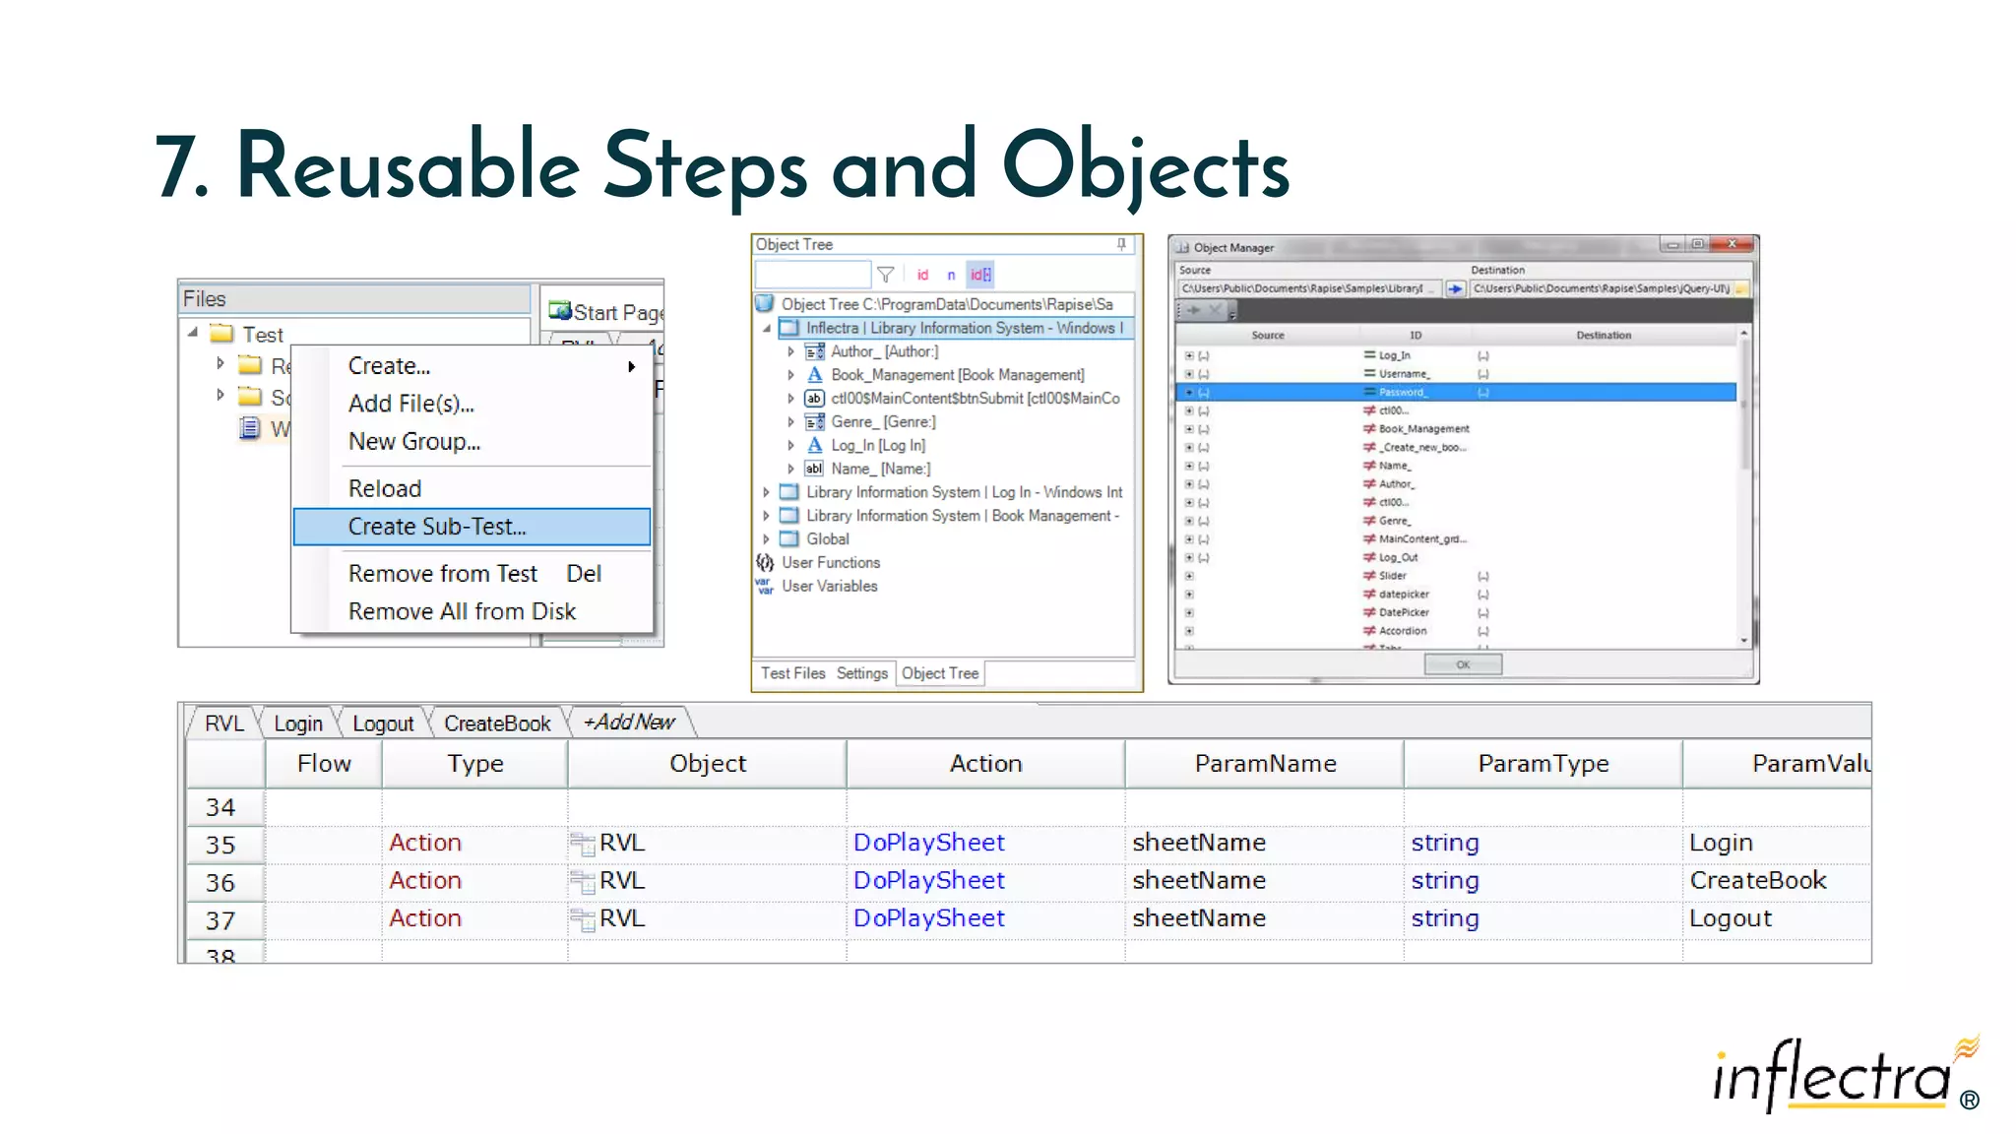The width and height of the screenshot is (2016, 1134).
Task: Click the RVL sheet icon in row 35
Action: pos(583,844)
